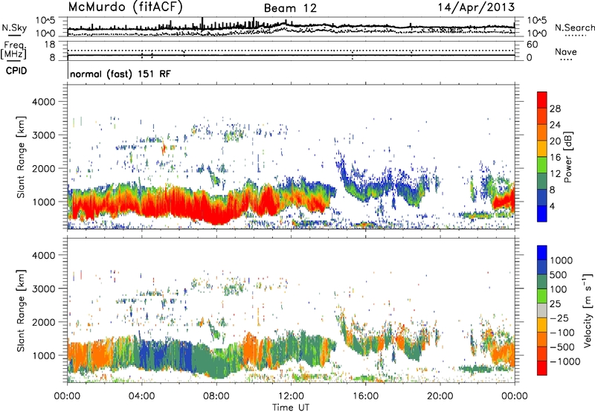595x412 pixels.
Task: Select the 'normal (fast) 151 RF' text
Action: point(120,74)
